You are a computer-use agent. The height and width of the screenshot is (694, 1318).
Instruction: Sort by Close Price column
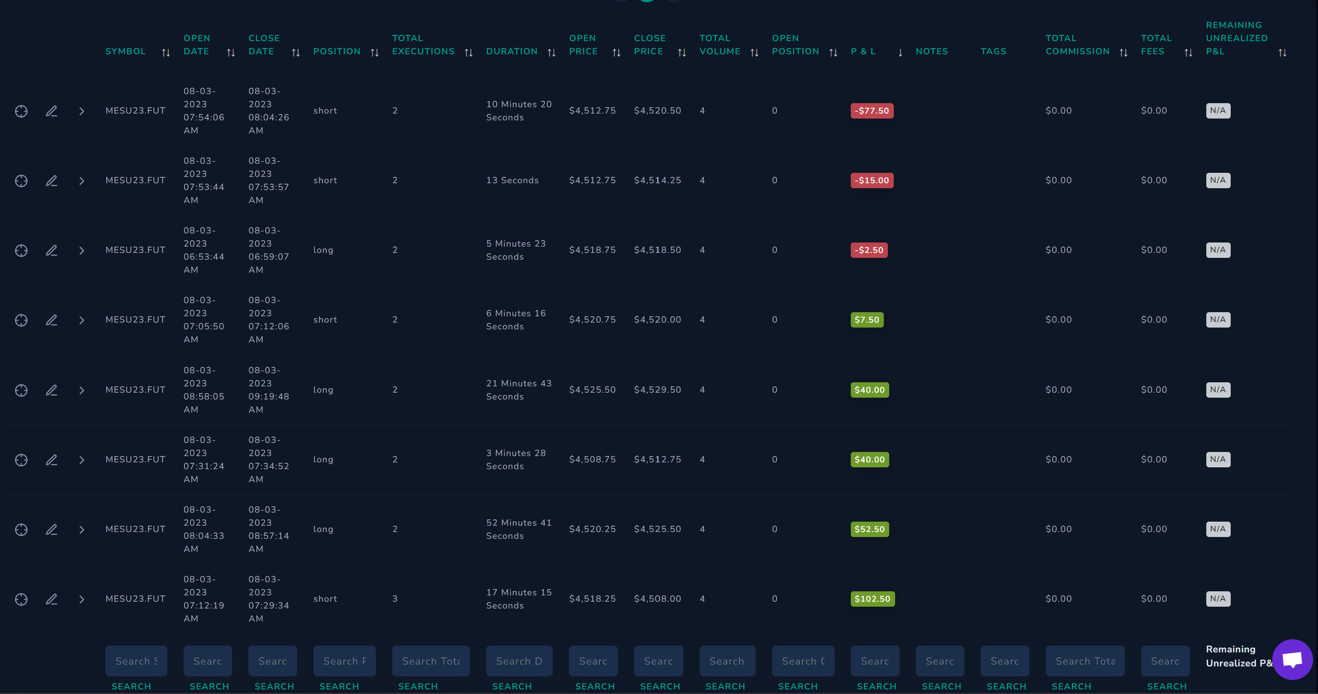[682, 52]
